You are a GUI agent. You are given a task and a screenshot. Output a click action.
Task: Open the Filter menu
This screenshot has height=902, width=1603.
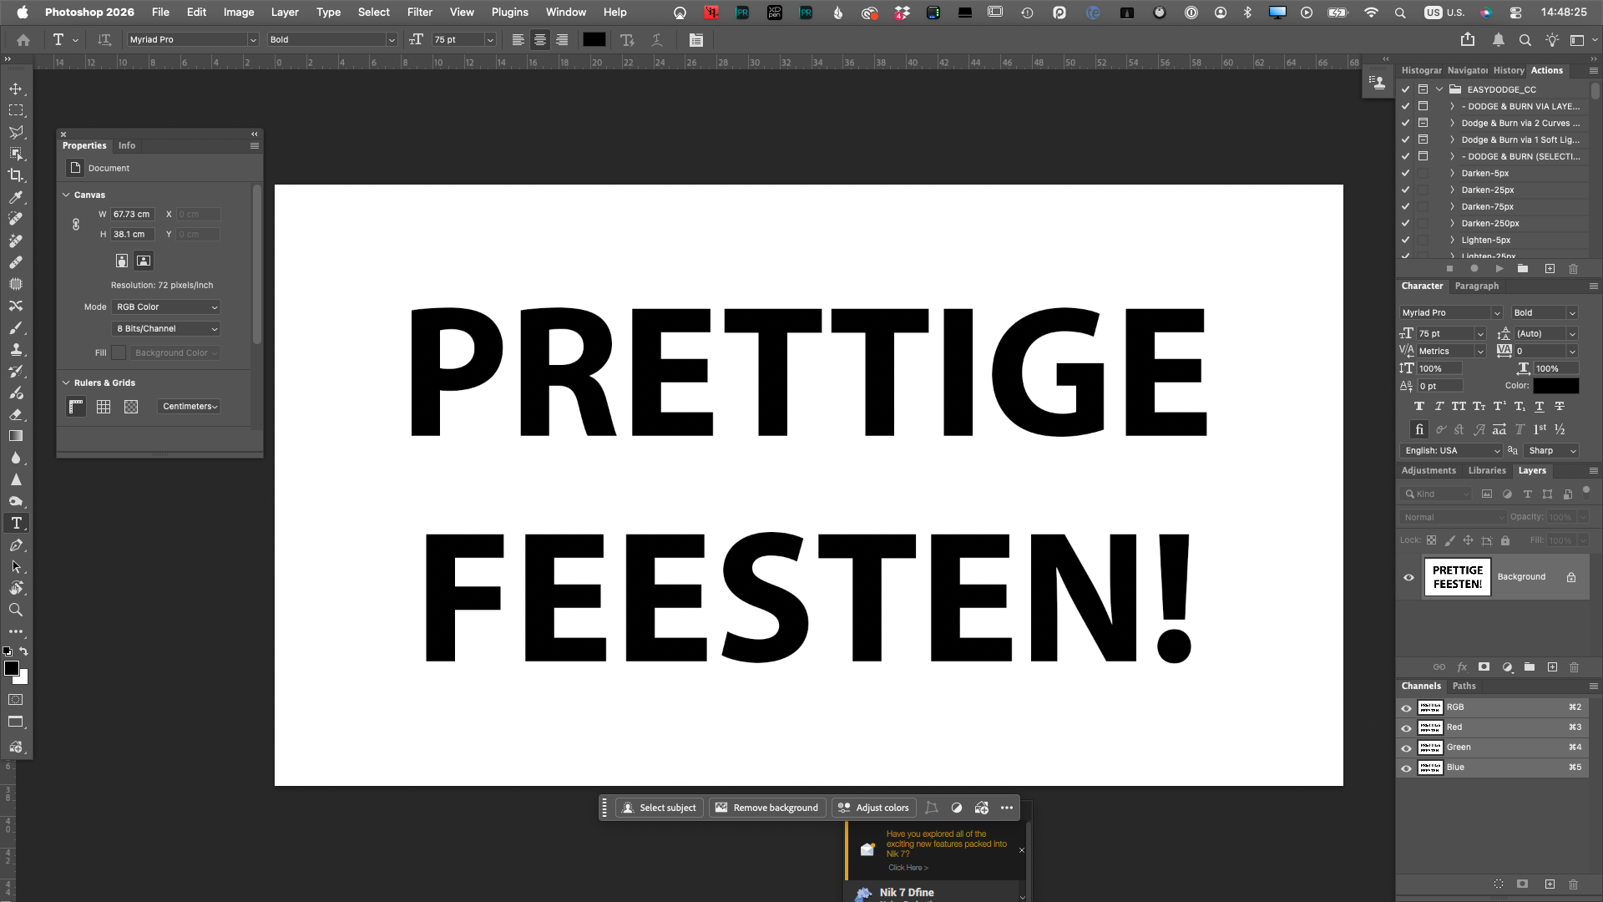pos(419,12)
